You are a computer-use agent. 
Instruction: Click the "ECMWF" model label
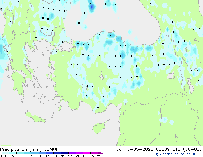coord(52,149)
